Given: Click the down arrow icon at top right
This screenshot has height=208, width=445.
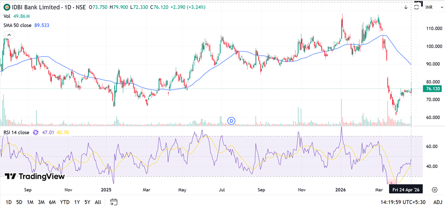Looking at the screenshot, I should pos(406,8).
